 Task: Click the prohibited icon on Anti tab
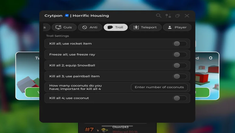pyautogui.click(x=85, y=27)
